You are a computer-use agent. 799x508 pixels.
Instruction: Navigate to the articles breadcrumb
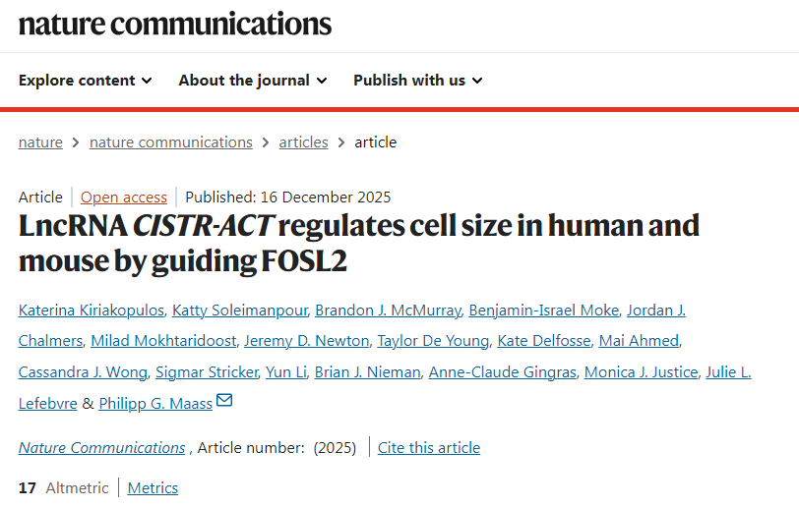pyautogui.click(x=303, y=142)
